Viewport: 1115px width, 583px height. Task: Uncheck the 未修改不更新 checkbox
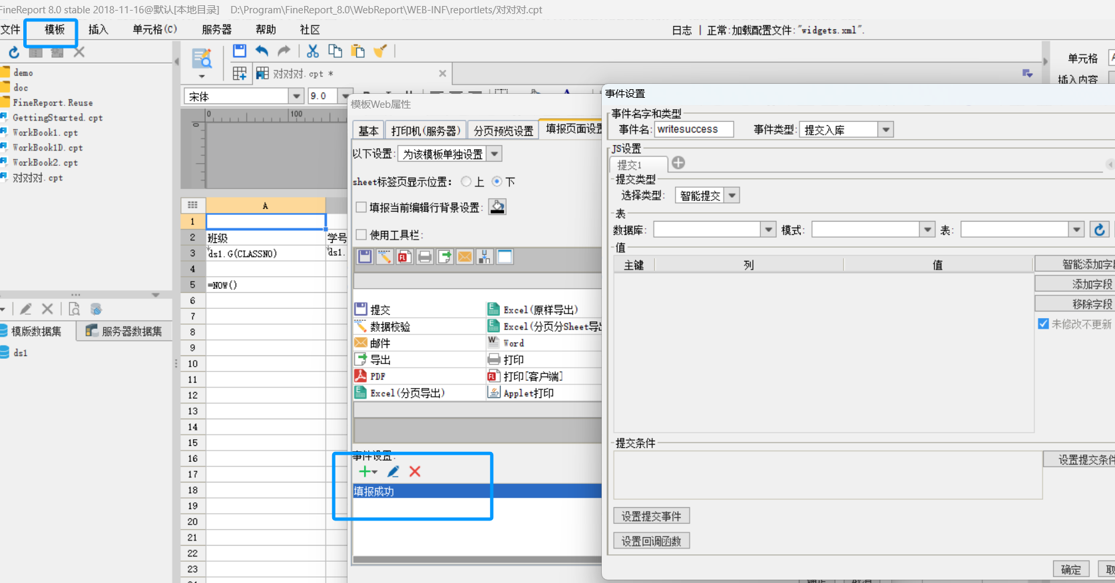1043,324
